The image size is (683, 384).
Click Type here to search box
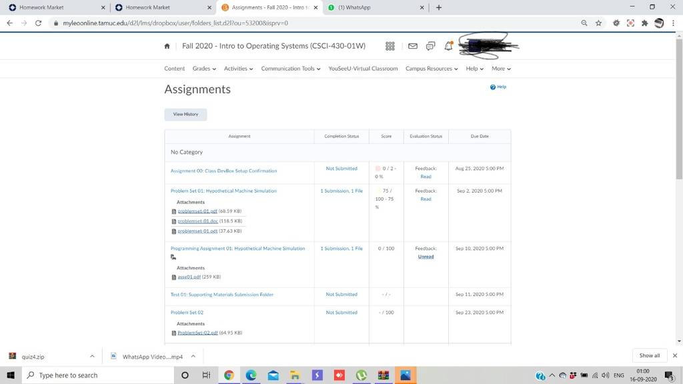(x=98, y=375)
